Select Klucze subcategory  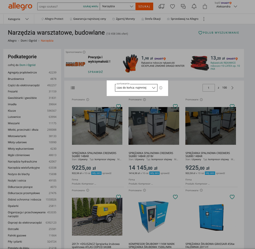click(12, 111)
